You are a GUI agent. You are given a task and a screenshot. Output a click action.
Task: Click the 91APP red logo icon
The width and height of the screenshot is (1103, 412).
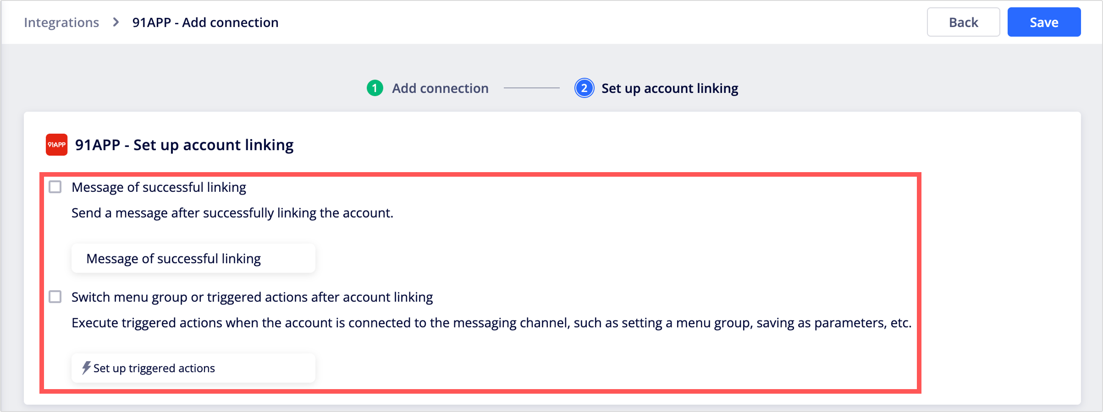coord(56,145)
